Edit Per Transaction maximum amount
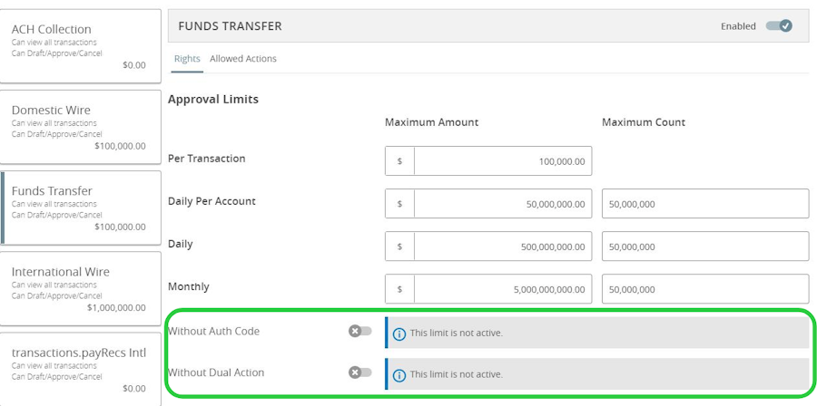The height and width of the screenshot is (406, 817). 502,161
